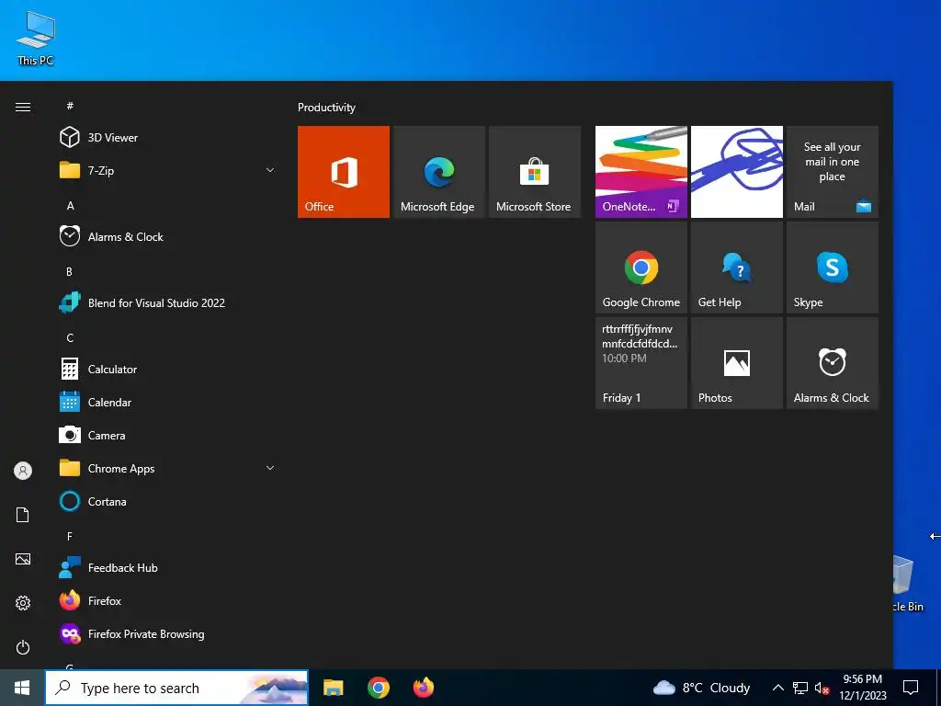
Task: Open the Mail tile
Action: point(832,172)
